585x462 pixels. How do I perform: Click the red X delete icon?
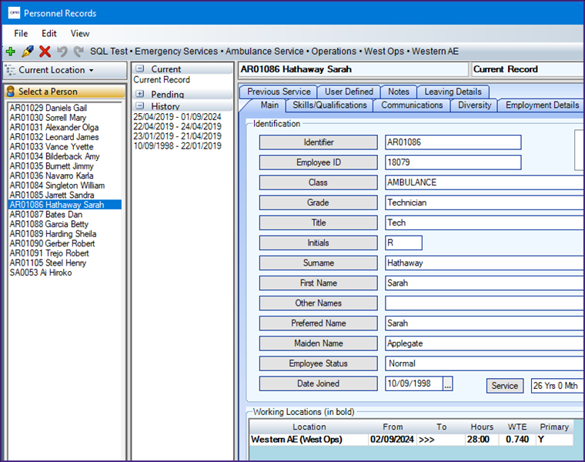point(45,52)
